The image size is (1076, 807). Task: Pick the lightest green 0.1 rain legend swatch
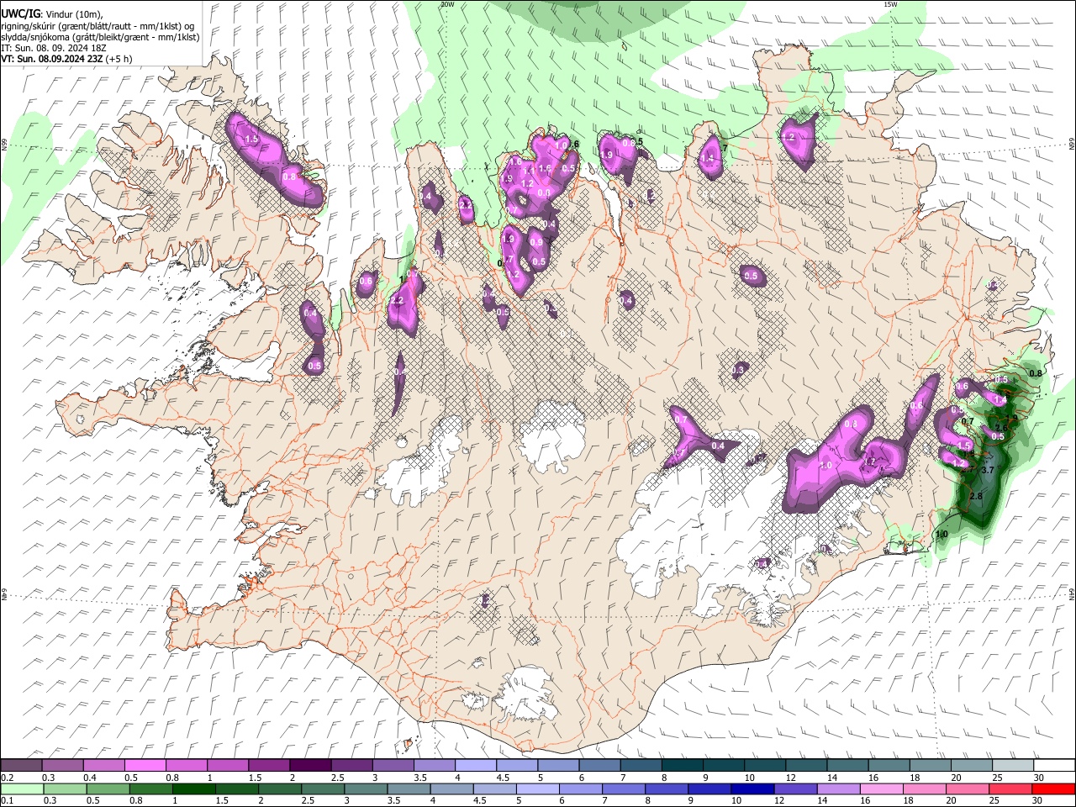click(x=21, y=789)
